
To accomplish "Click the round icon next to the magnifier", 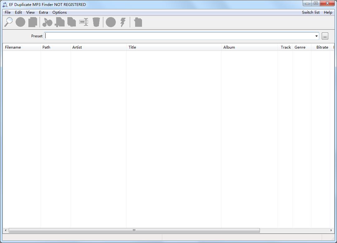I will [20, 22].
